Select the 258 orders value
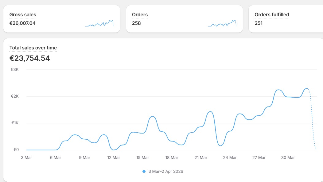The image size is (323, 182). coord(136,23)
